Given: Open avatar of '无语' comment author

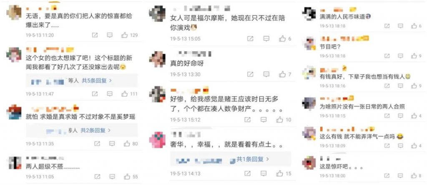Looking at the screenshot, I should point(14,12).
